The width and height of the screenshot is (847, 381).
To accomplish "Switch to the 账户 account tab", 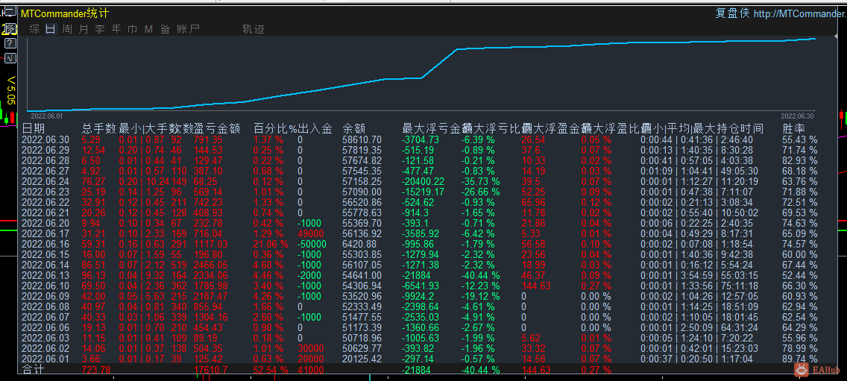I will (189, 29).
